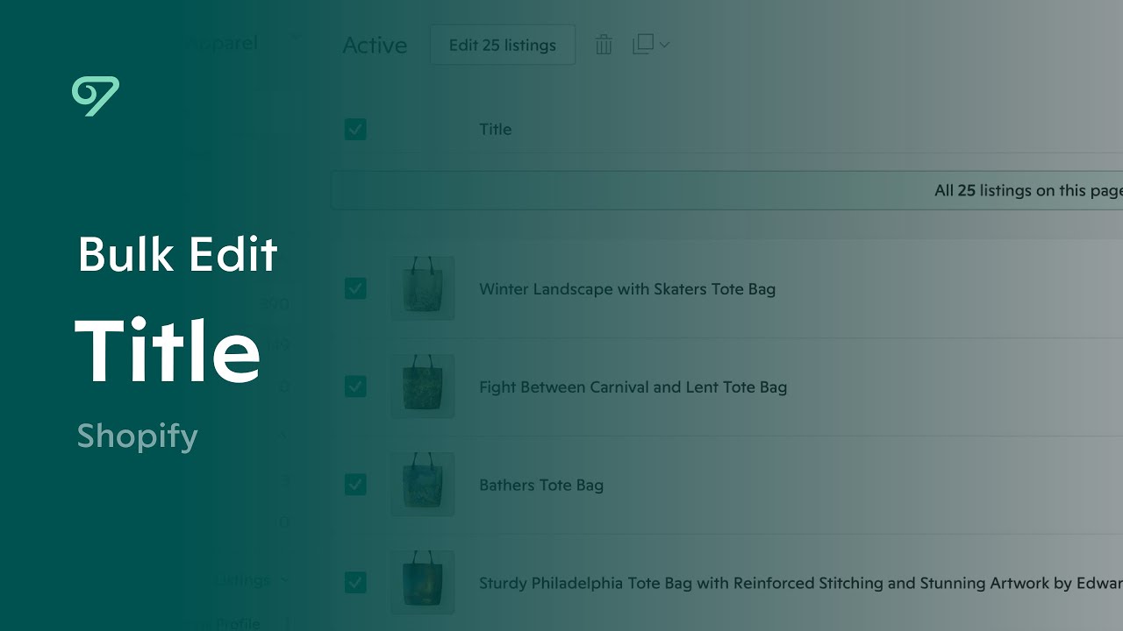Uncheck Winter Landscape with Skaters Tote Bag
1123x631 pixels.
pos(355,288)
